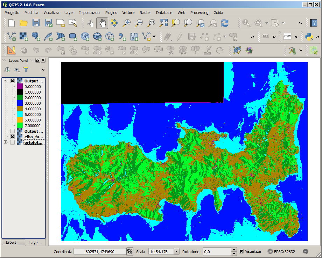Click the Add Raster Layer icon
Viewport: 322px width, 258px height.
[x=23, y=36]
